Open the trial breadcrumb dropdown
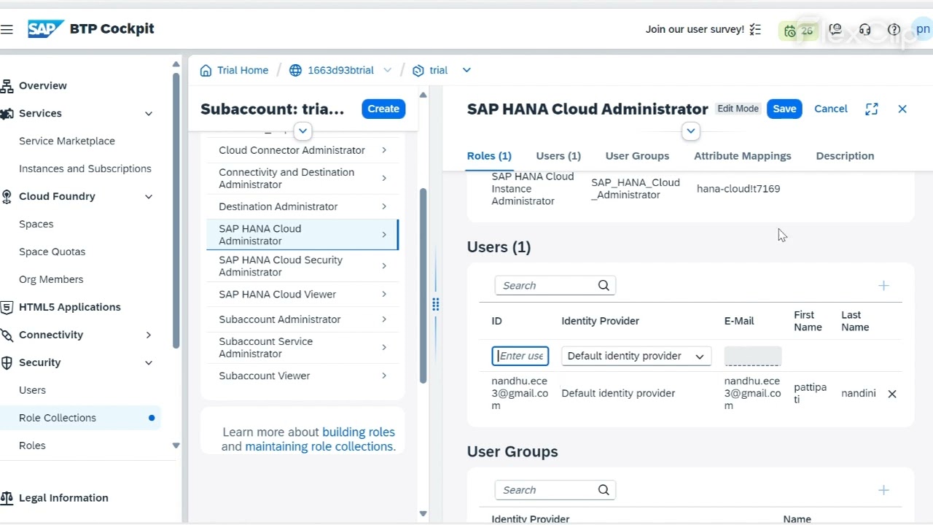Viewport: 933px width, 525px height. point(466,71)
